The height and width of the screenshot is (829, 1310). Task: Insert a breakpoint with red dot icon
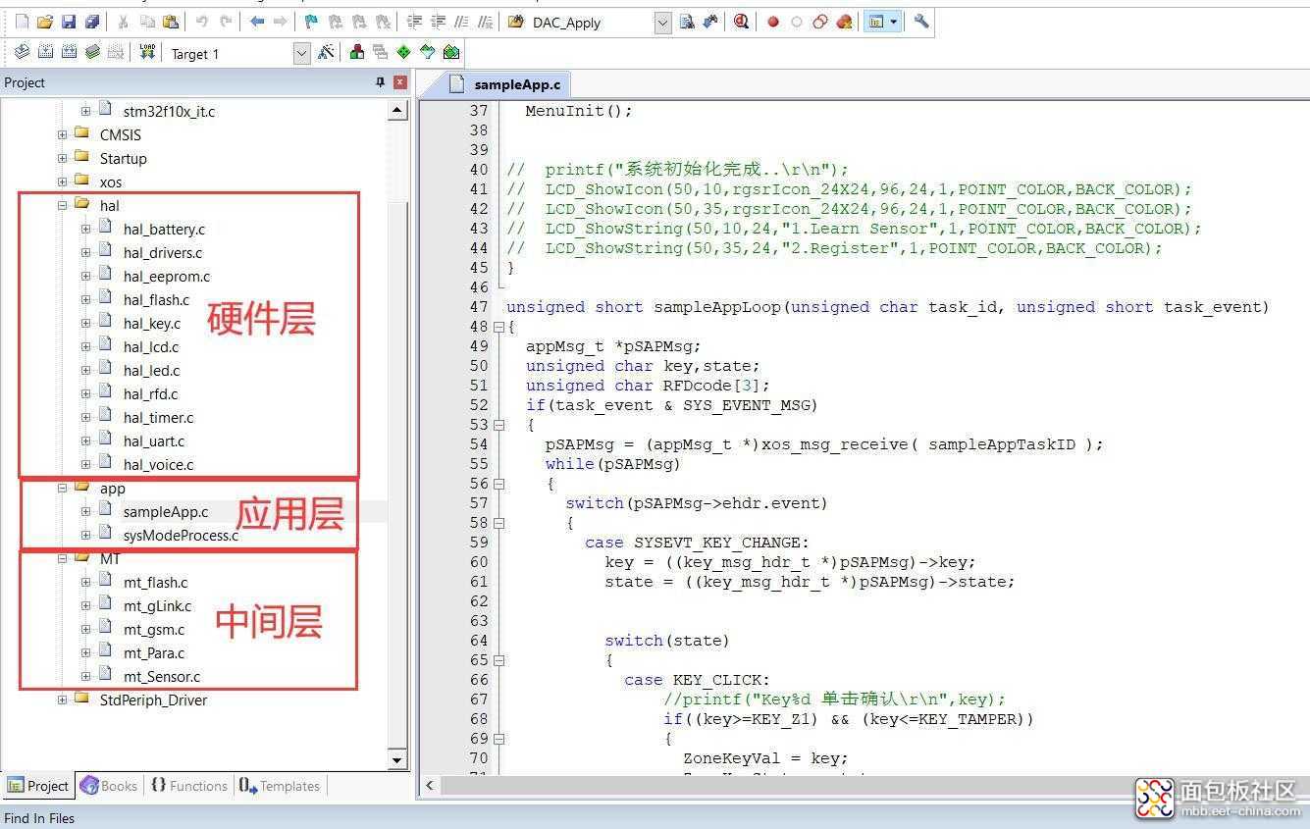773,22
